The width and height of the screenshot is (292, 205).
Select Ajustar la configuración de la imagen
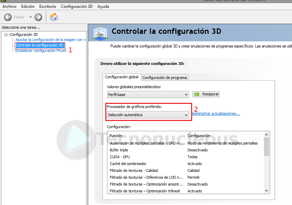51,40
